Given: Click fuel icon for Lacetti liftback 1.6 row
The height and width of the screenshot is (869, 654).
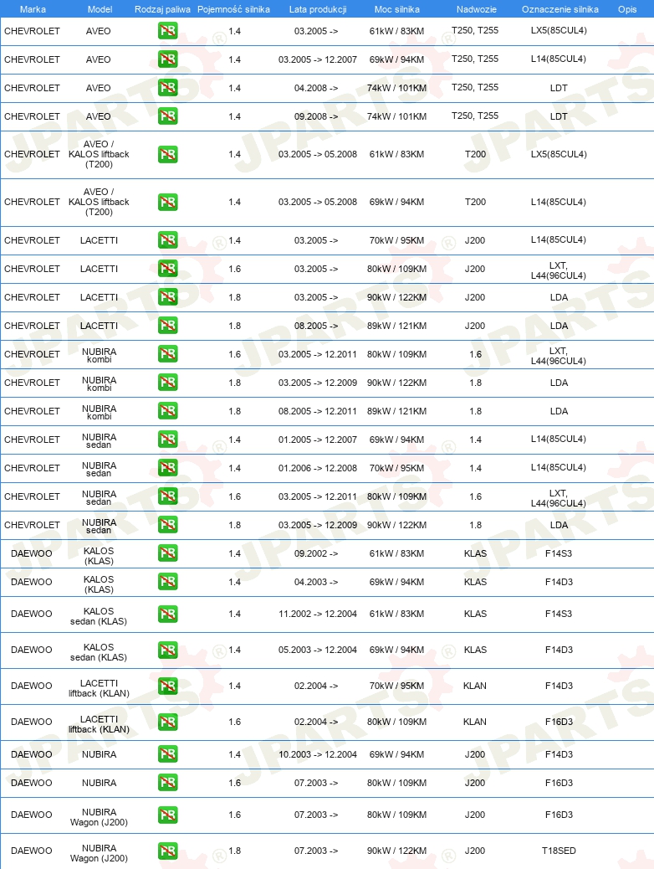Looking at the screenshot, I should point(168,722).
